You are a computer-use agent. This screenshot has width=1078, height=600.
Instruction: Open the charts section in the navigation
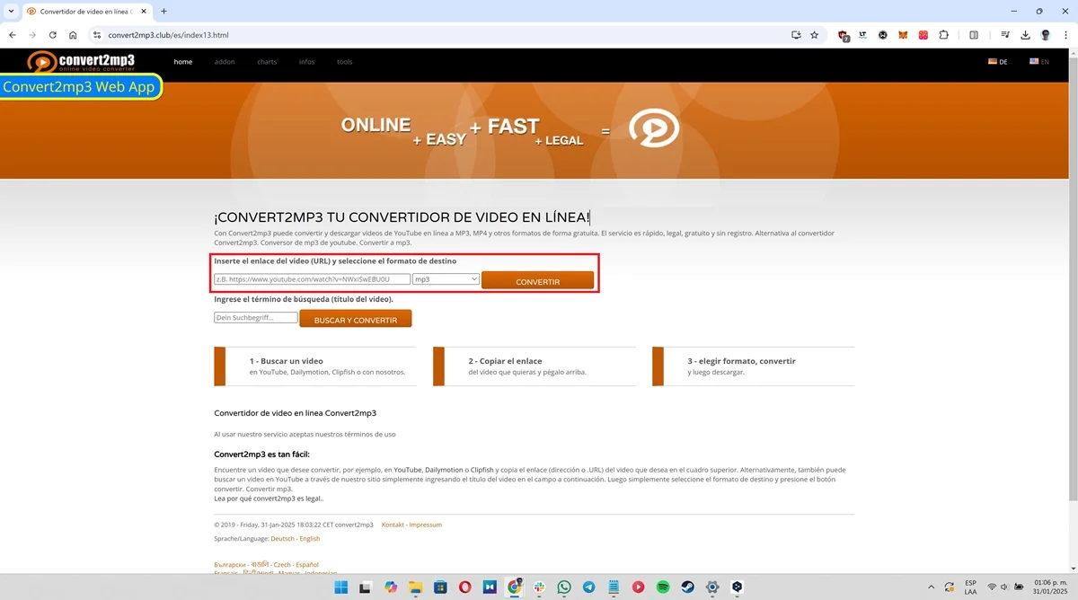(x=267, y=61)
